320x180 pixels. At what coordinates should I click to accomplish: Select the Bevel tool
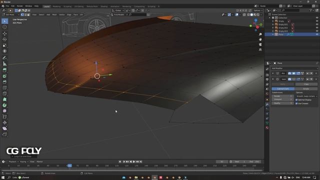tap(4, 82)
